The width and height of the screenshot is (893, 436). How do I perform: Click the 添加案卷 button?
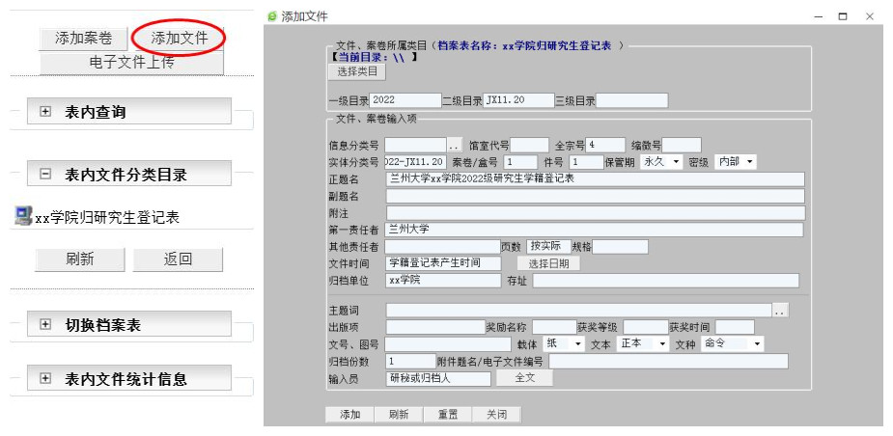pos(84,39)
